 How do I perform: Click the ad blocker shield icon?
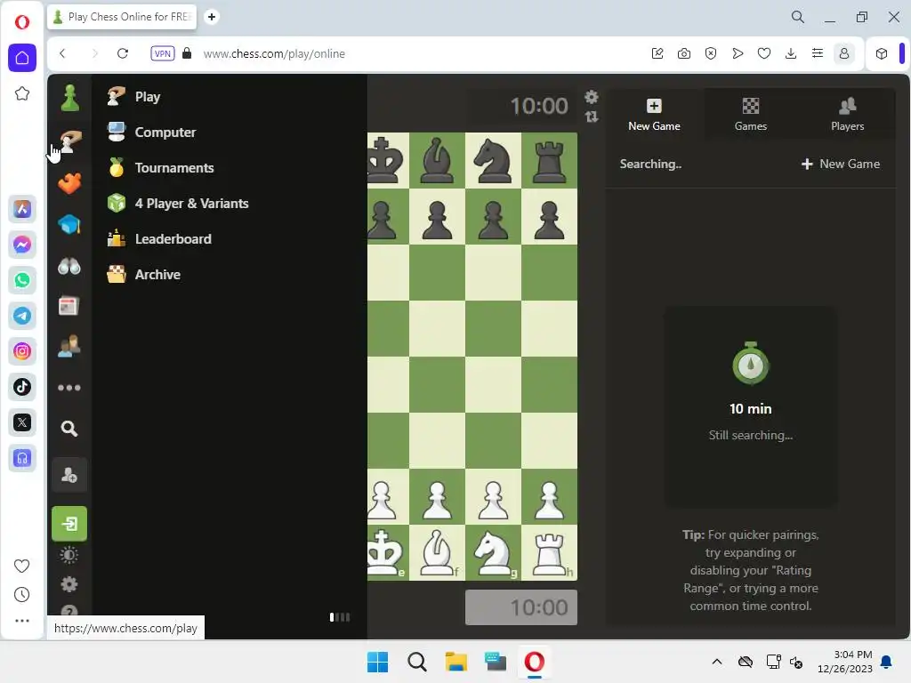point(711,53)
